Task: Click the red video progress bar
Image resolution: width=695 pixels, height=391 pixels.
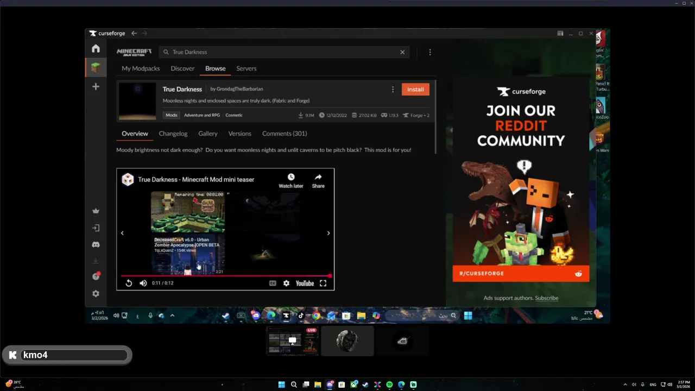Action: click(x=225, y=276)
